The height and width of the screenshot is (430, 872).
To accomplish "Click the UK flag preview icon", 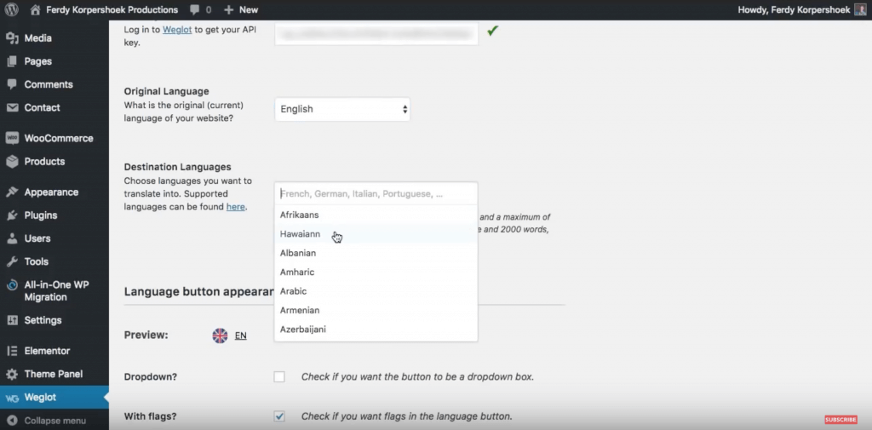I will click(x=220, y=335).
